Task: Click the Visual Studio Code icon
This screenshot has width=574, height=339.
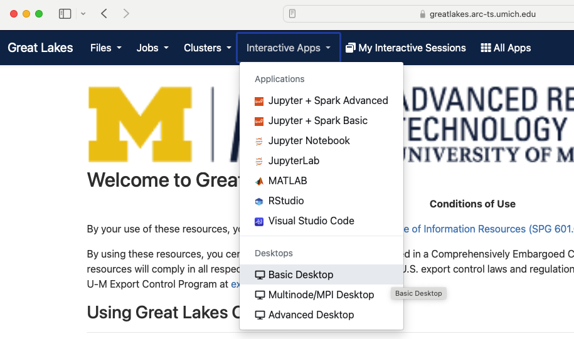Action: click(x=259, y=221)
